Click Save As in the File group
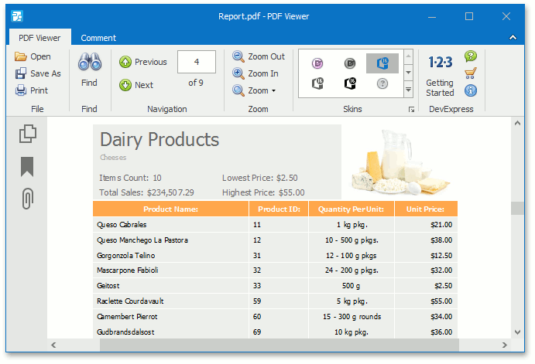 38,73
